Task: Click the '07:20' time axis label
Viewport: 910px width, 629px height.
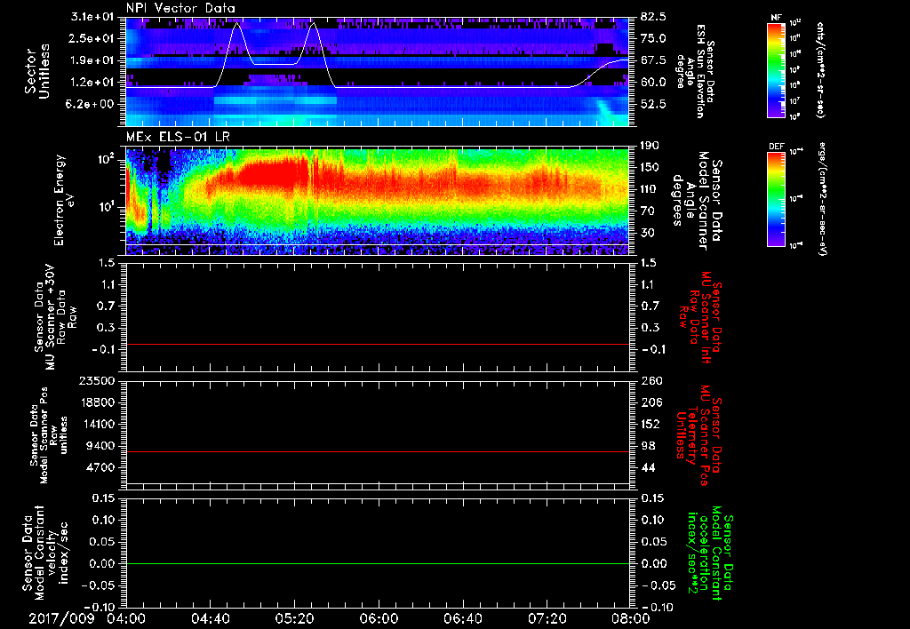Action: click(547, 618)
